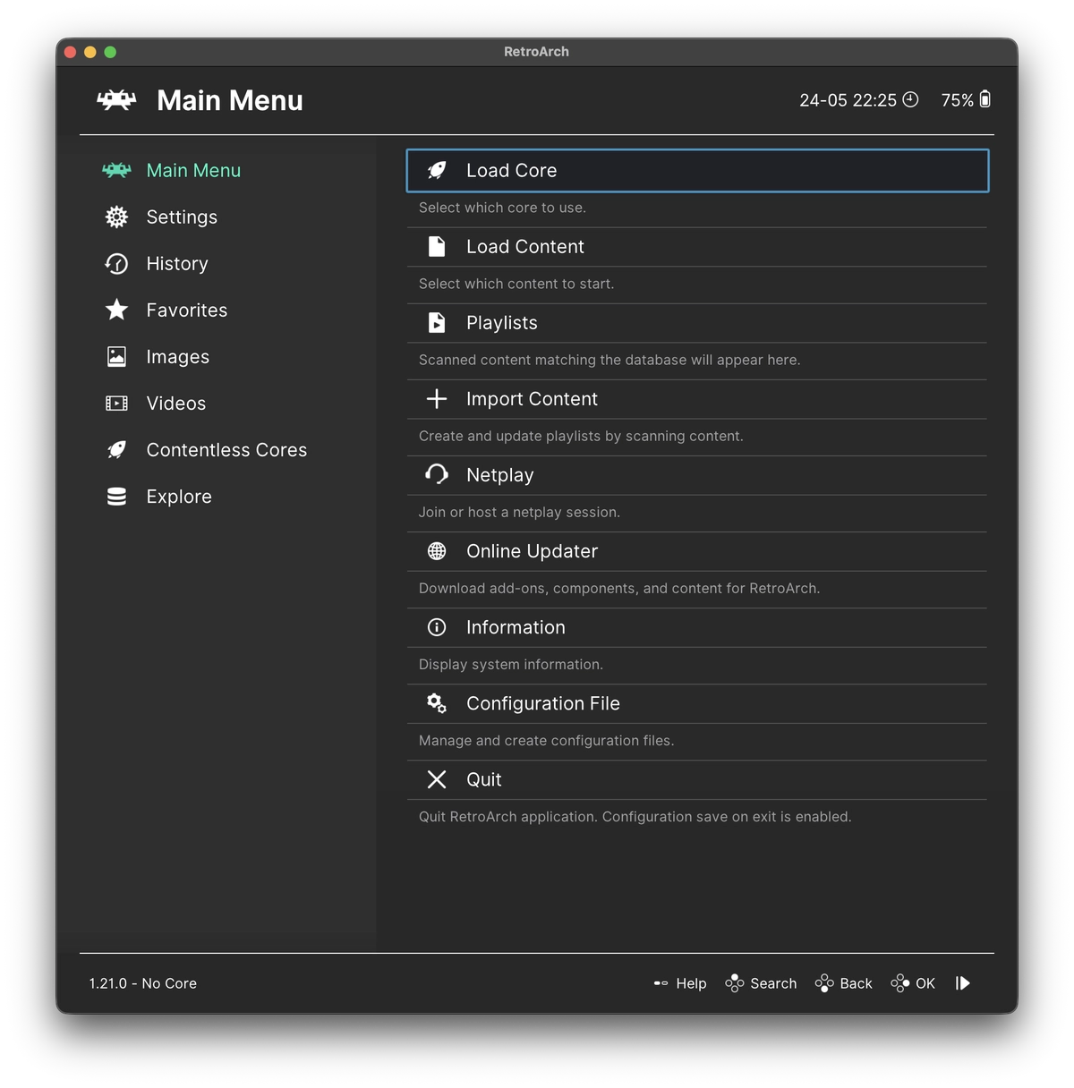Image resolution: width=1074 pixels, height=1088 pixels.
Task: Switch to the History tab
Action: pos(177,263)
